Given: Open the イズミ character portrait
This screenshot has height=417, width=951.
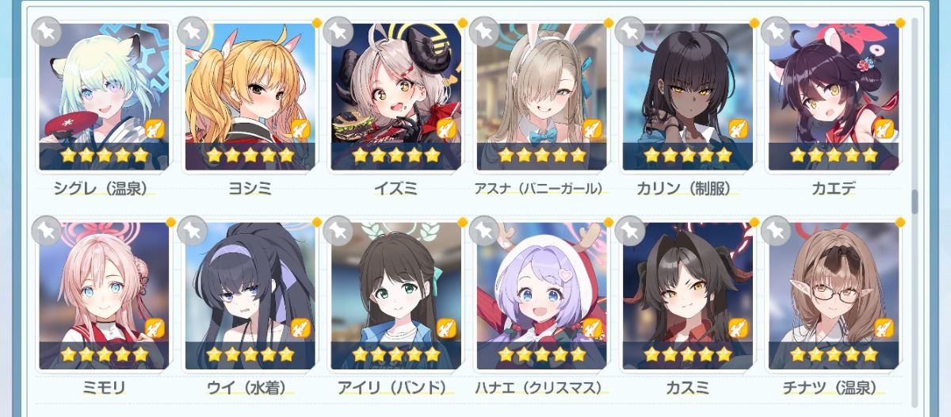Looking at the screenshot, I should tap(395, 97).
